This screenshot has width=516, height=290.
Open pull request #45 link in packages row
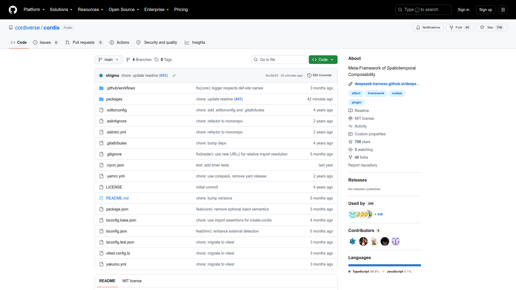tap(238, 99)
